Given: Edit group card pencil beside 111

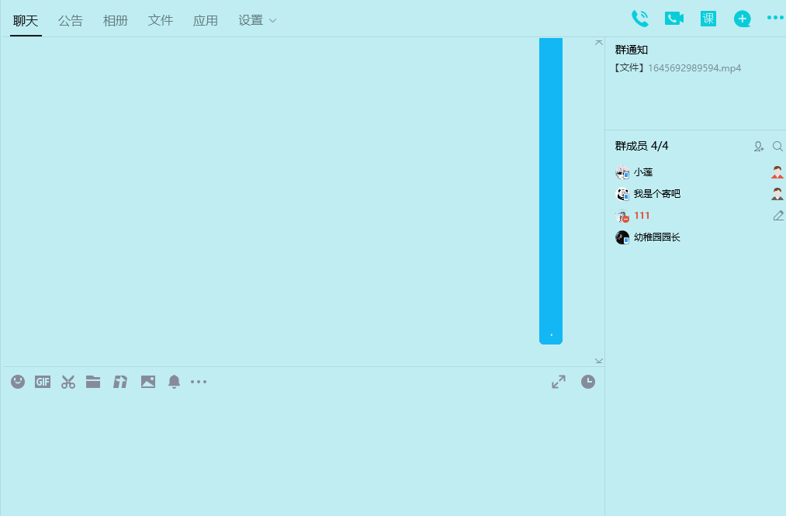Looking at the screenshot, I should (778, 216).
